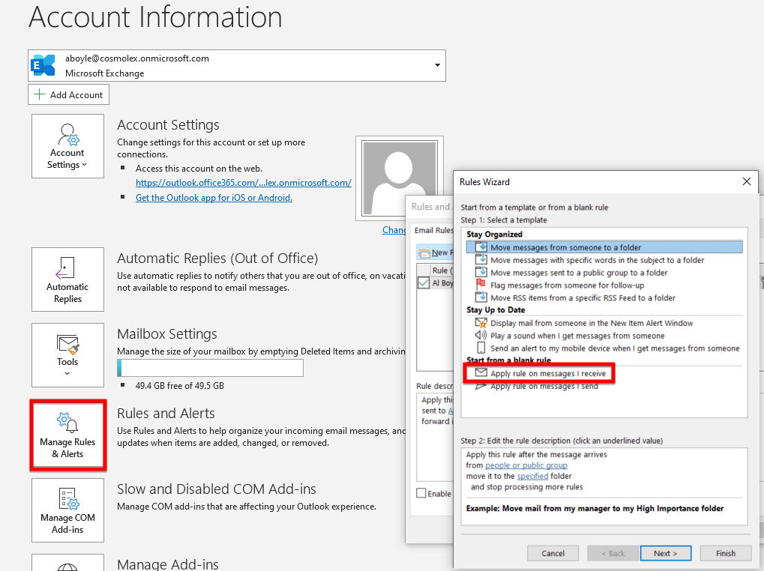Select Move messages from someone to a folder
Screen dimensions: 764x571
[604, 247]
